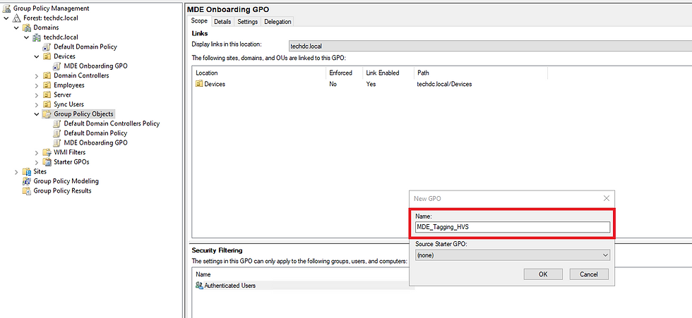Click the Devices OU folder icon in tree
Viewport: 692px width, 318px height.
point(47,56)
